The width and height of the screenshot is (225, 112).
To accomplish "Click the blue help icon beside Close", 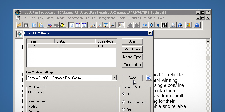I will (x=149, y=78).
